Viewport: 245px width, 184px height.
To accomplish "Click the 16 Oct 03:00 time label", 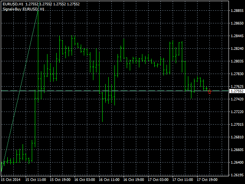I will click(x=85, y=179).
